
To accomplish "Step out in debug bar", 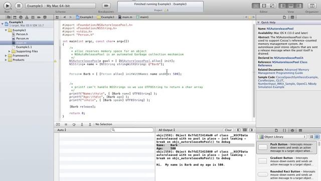I will point(90,124).
